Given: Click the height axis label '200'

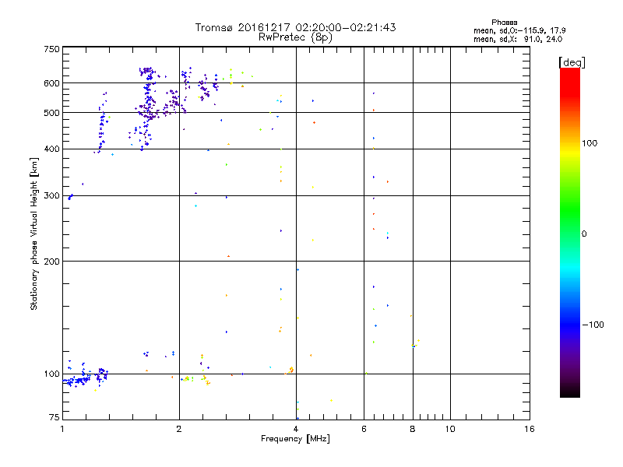Looking at the screenshot, I should coord(51,262).
